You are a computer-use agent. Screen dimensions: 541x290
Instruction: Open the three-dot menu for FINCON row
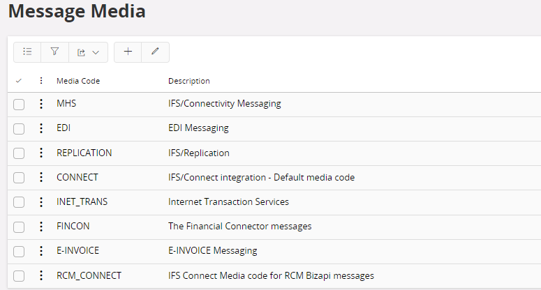click(40, 227)
